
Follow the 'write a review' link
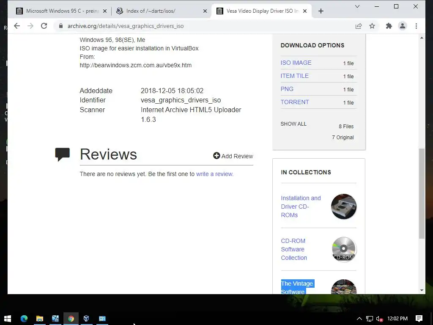[x=214, y=174]
